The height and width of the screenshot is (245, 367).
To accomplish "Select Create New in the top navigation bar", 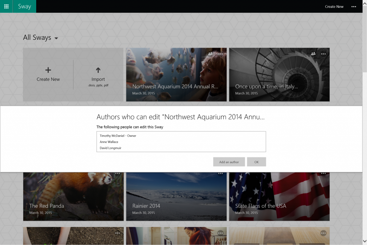I will [x=334, y=6].
